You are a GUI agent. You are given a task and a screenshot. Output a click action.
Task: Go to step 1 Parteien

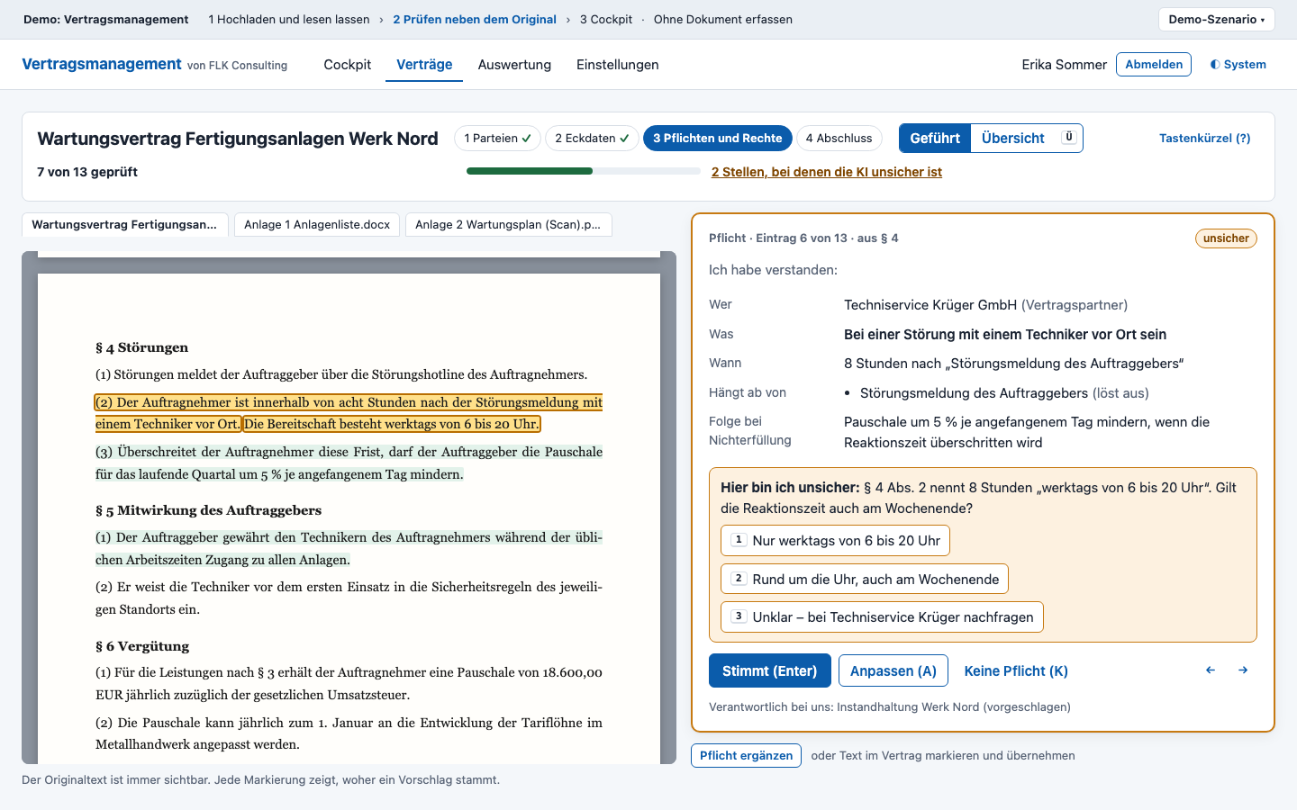point(497,139)
